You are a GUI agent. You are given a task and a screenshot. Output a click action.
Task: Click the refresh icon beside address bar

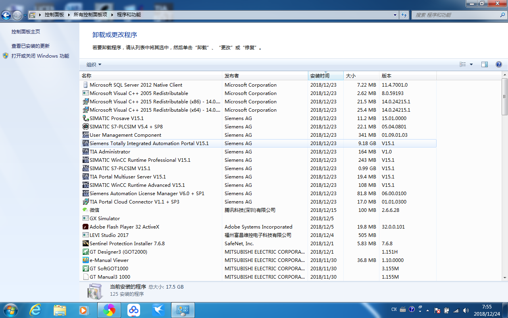(404, 15)
